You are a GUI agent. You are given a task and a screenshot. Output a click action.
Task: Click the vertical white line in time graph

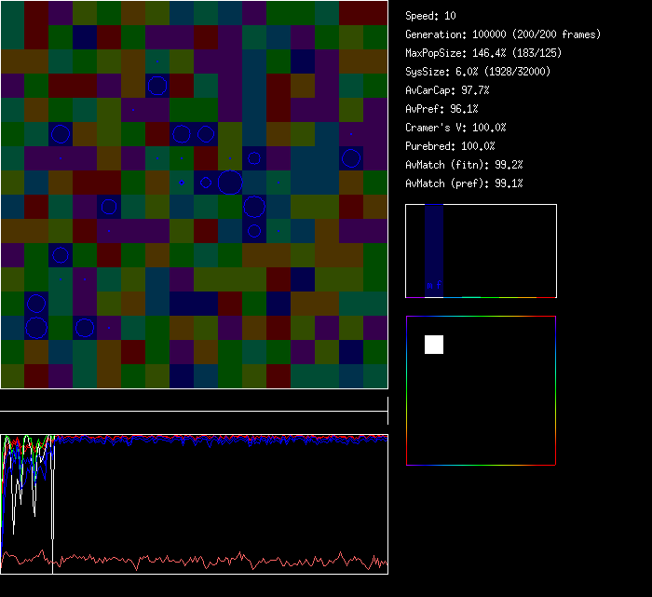pos(53,503)
